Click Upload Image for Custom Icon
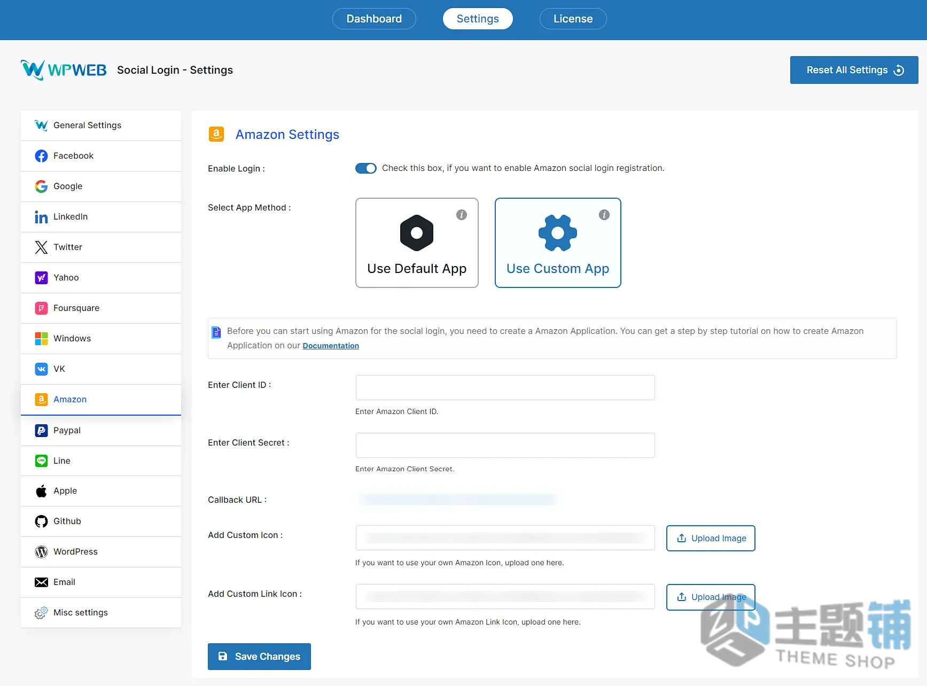The height and width of the screenshot is (686, 927). click(x=711, y=538)
